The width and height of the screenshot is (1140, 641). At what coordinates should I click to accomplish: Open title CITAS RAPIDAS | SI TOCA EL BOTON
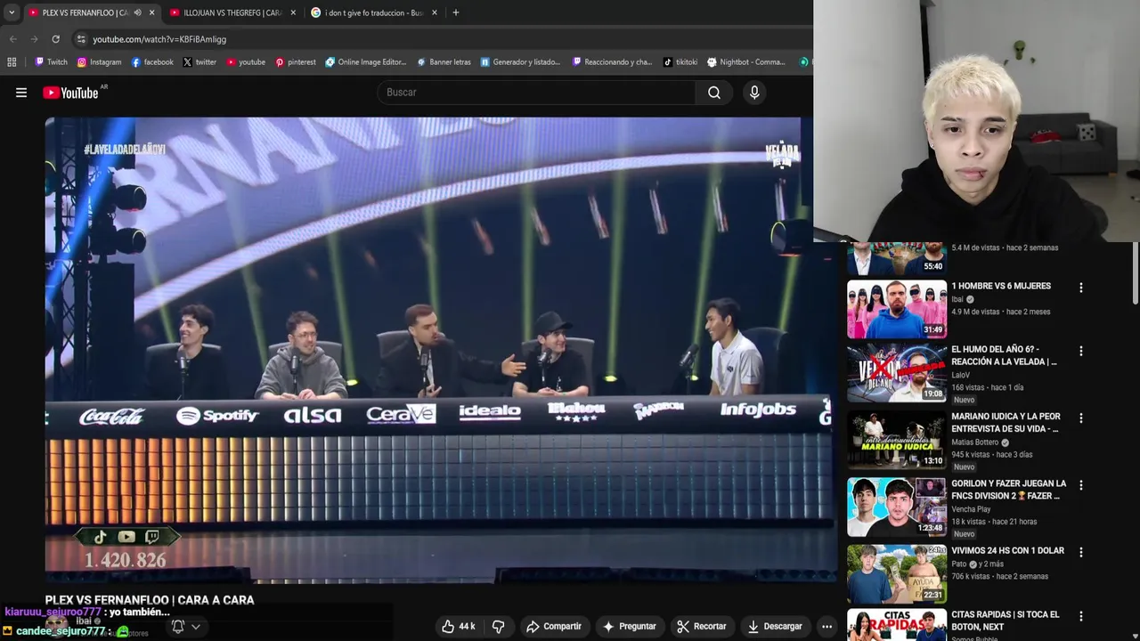[1006, 621]
